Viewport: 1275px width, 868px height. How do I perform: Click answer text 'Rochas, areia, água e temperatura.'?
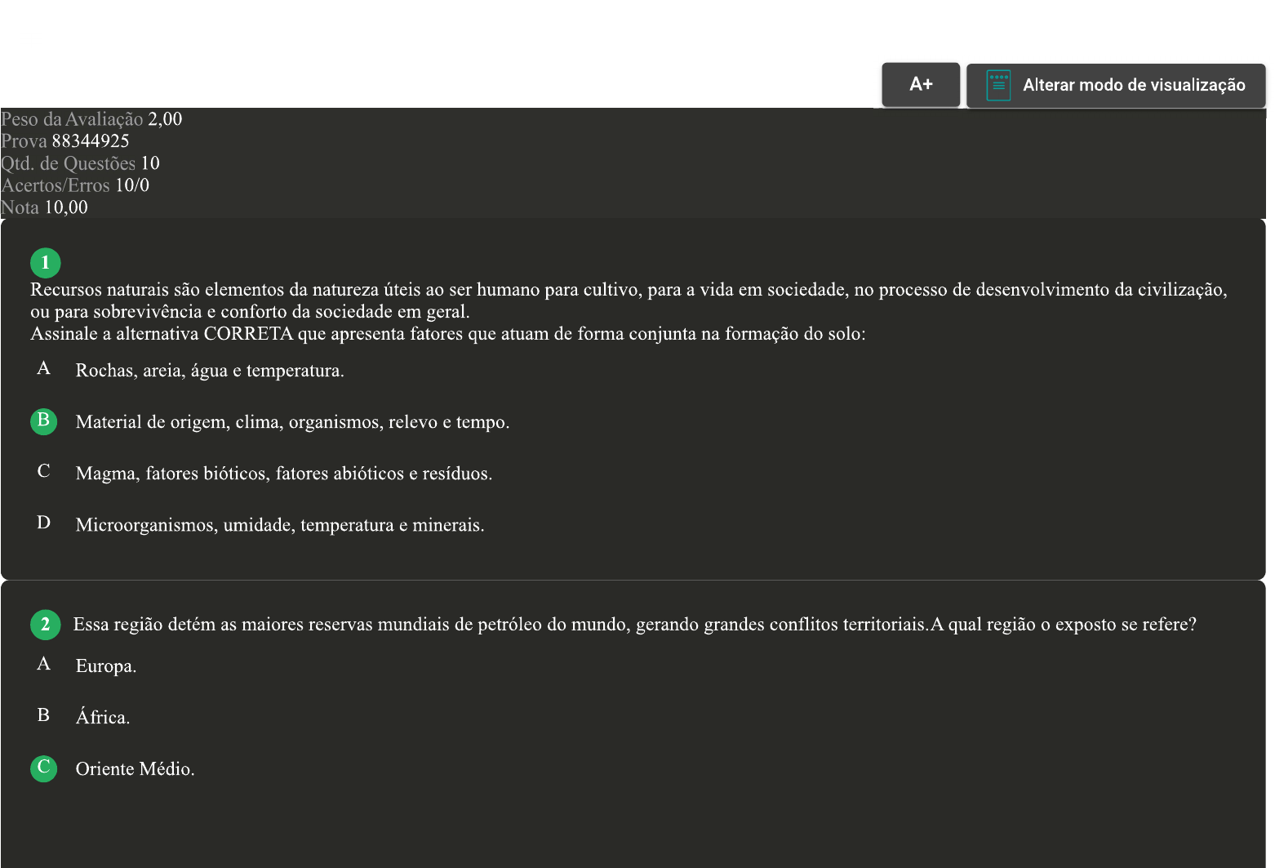(x=210, y=371)
